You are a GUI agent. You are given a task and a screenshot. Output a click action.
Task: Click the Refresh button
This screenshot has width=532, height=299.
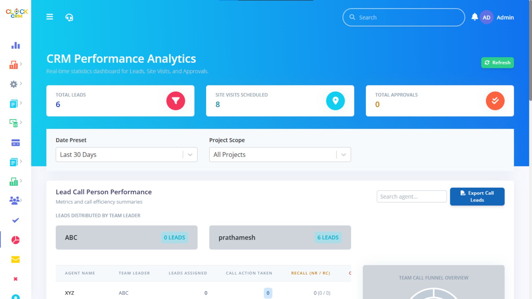pos(497,63)
